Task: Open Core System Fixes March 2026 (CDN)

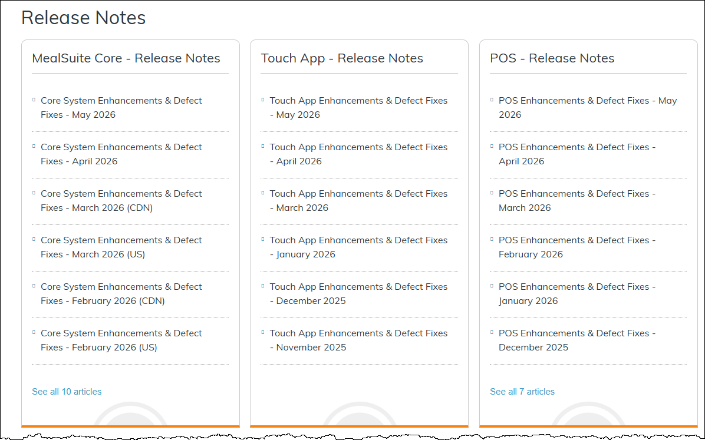Action: [x=121, y=200]
